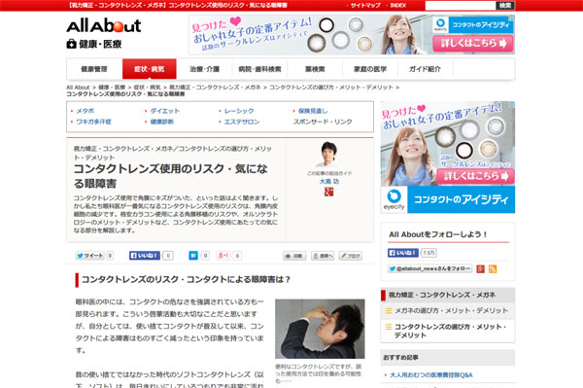583x388 pixels.
Task: Open the 保険見直し sponsored link
Action: coord(313,111)
